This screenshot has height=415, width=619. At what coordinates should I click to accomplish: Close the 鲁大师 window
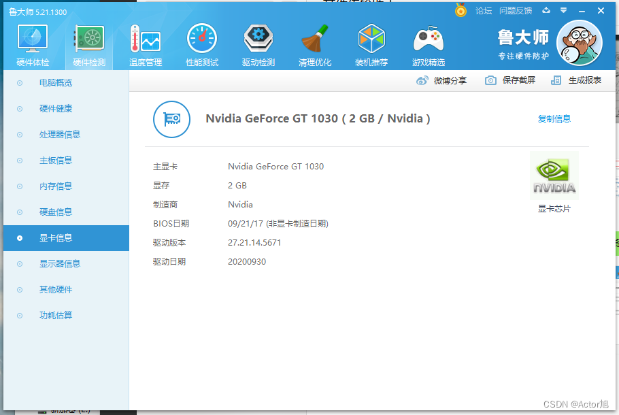click(601, 11)
